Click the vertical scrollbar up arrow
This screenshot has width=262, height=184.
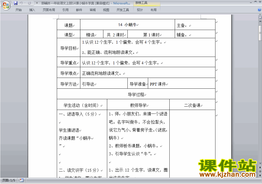(260, 22)
